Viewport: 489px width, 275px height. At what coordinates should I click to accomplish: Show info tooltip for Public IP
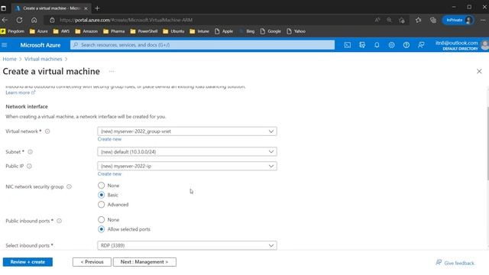(x=29, y=167)
